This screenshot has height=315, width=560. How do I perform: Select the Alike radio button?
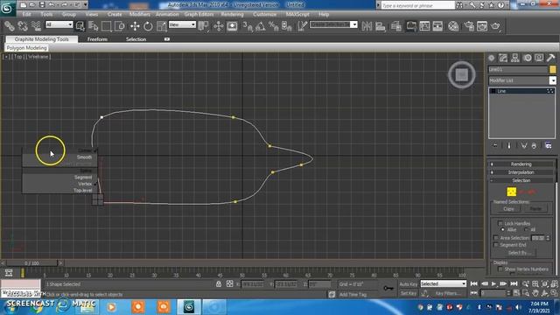click(x=502, y=229)
